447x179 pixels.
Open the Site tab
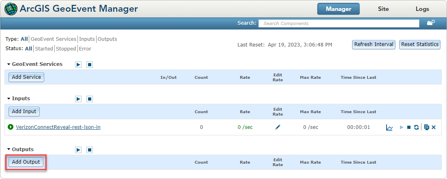coord(383,9)
